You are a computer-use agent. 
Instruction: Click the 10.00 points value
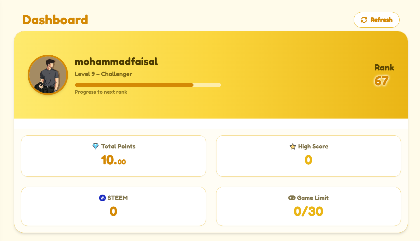[113, 160]
